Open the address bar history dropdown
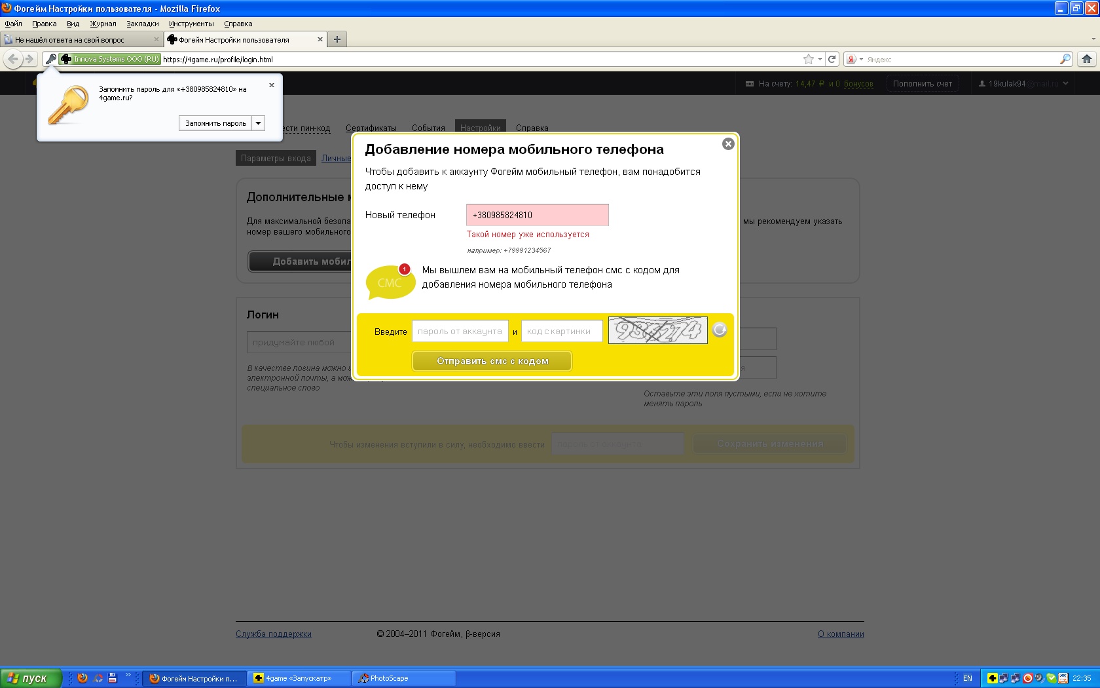This screenshot has width=1100, height=688. 820,59
